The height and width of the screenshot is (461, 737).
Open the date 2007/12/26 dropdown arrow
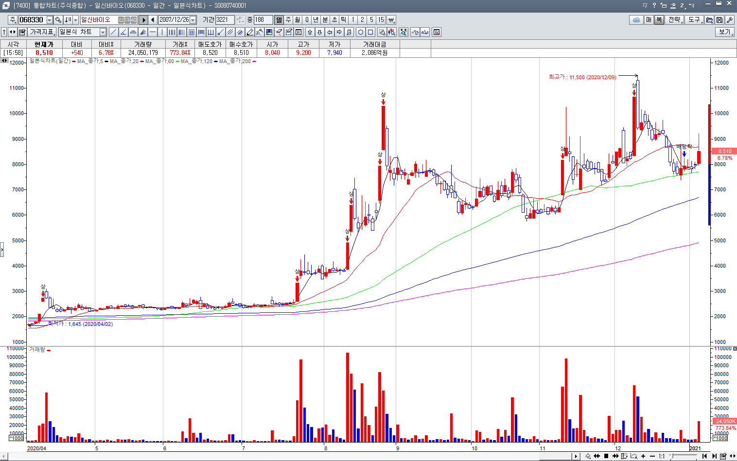(193, 20)
